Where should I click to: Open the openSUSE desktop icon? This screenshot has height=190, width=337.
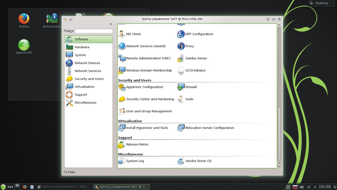[x=24, y=47]
